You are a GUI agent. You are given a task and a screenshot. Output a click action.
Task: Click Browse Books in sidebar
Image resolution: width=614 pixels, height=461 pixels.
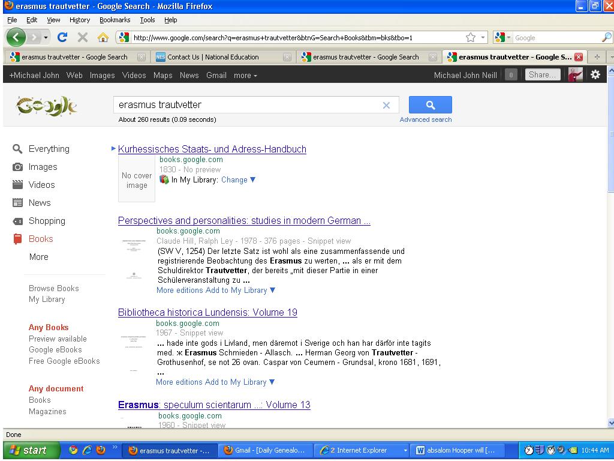click(53, 289)
